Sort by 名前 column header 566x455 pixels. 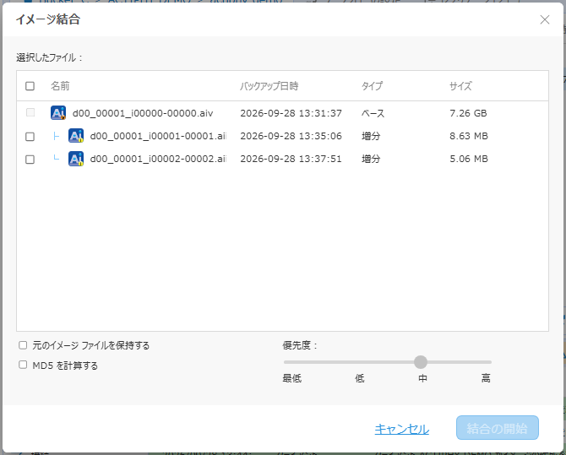pyautogui.click(x=60, y=86)
